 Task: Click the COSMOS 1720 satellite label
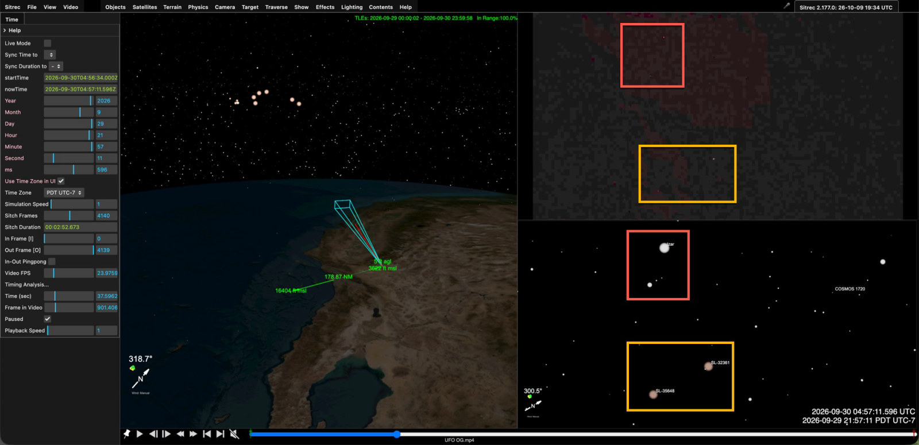(x=850, y=289)
